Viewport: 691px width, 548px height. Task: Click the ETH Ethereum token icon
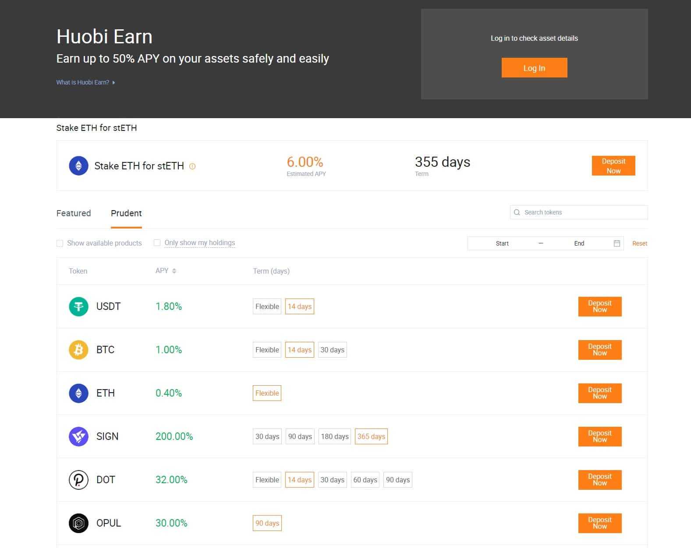[78, 393]
